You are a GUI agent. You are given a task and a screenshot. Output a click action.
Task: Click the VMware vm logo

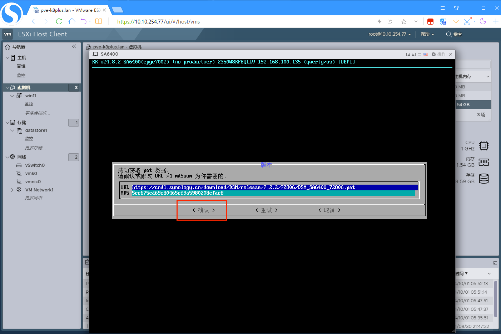point(8,34)
